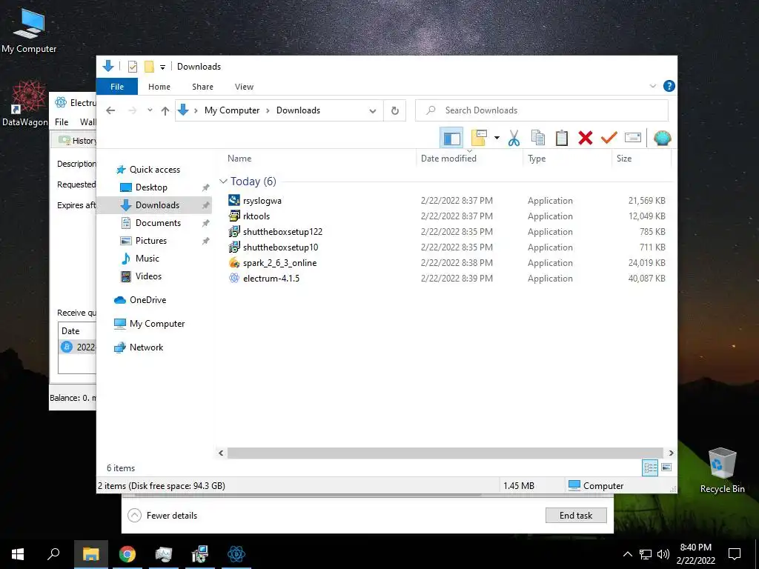Screen dimensions: 759x569
Task: Collapse the ribbon chevron beside Help
Action: click(x=652, y=86)
